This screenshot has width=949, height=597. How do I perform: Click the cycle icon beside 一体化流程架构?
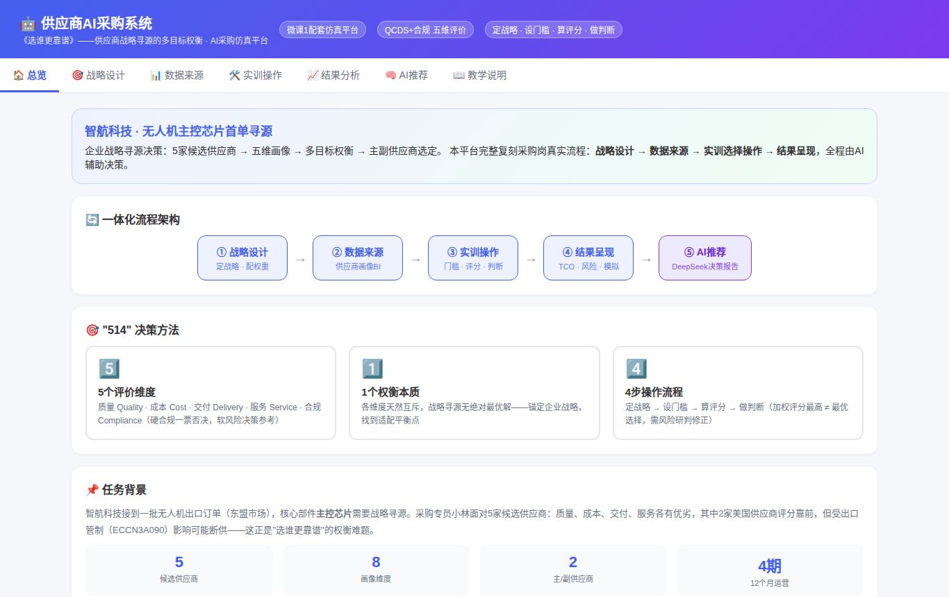pyautogui.click(x=92, y=220)
